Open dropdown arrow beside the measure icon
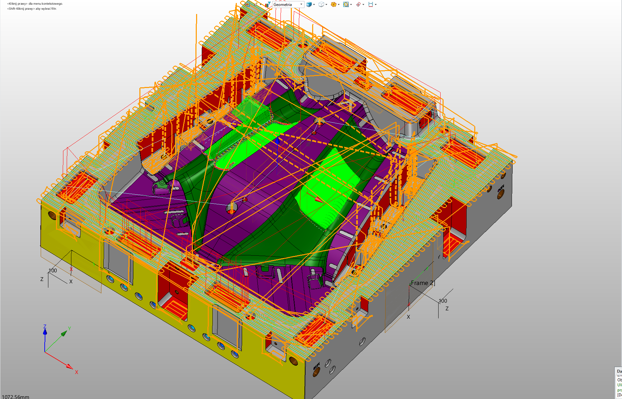Screen dimensions: 622x399 [x=376, y=4]
